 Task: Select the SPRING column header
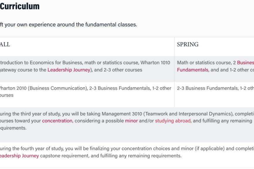(188, 44)
